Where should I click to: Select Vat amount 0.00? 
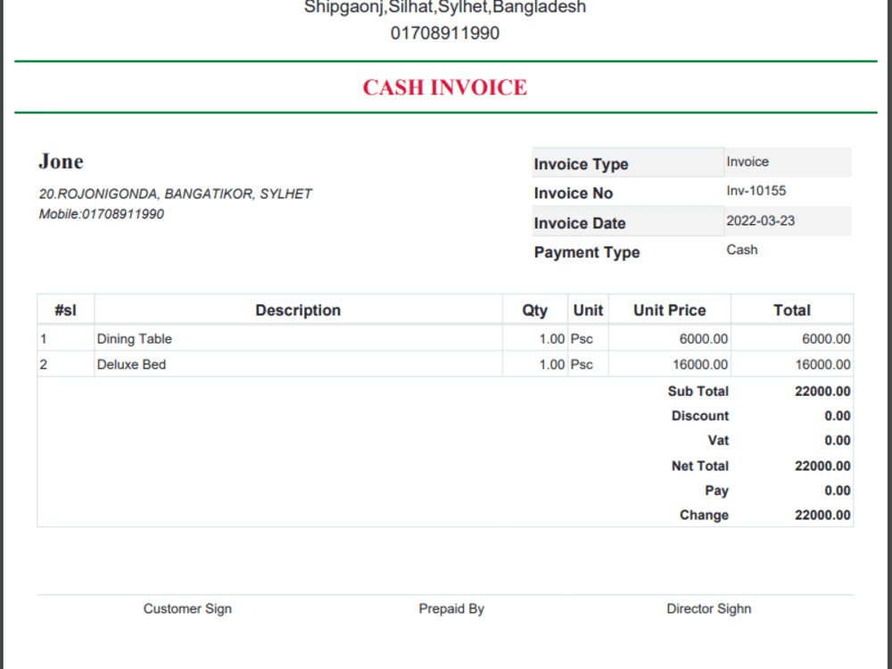pos(838,441)
